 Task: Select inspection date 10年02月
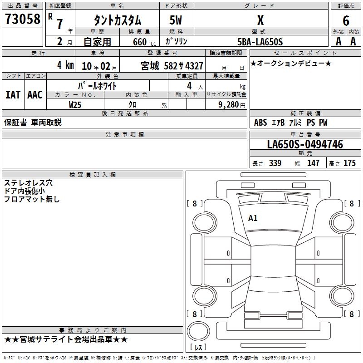pyautogui.click(x=99, y=66)
